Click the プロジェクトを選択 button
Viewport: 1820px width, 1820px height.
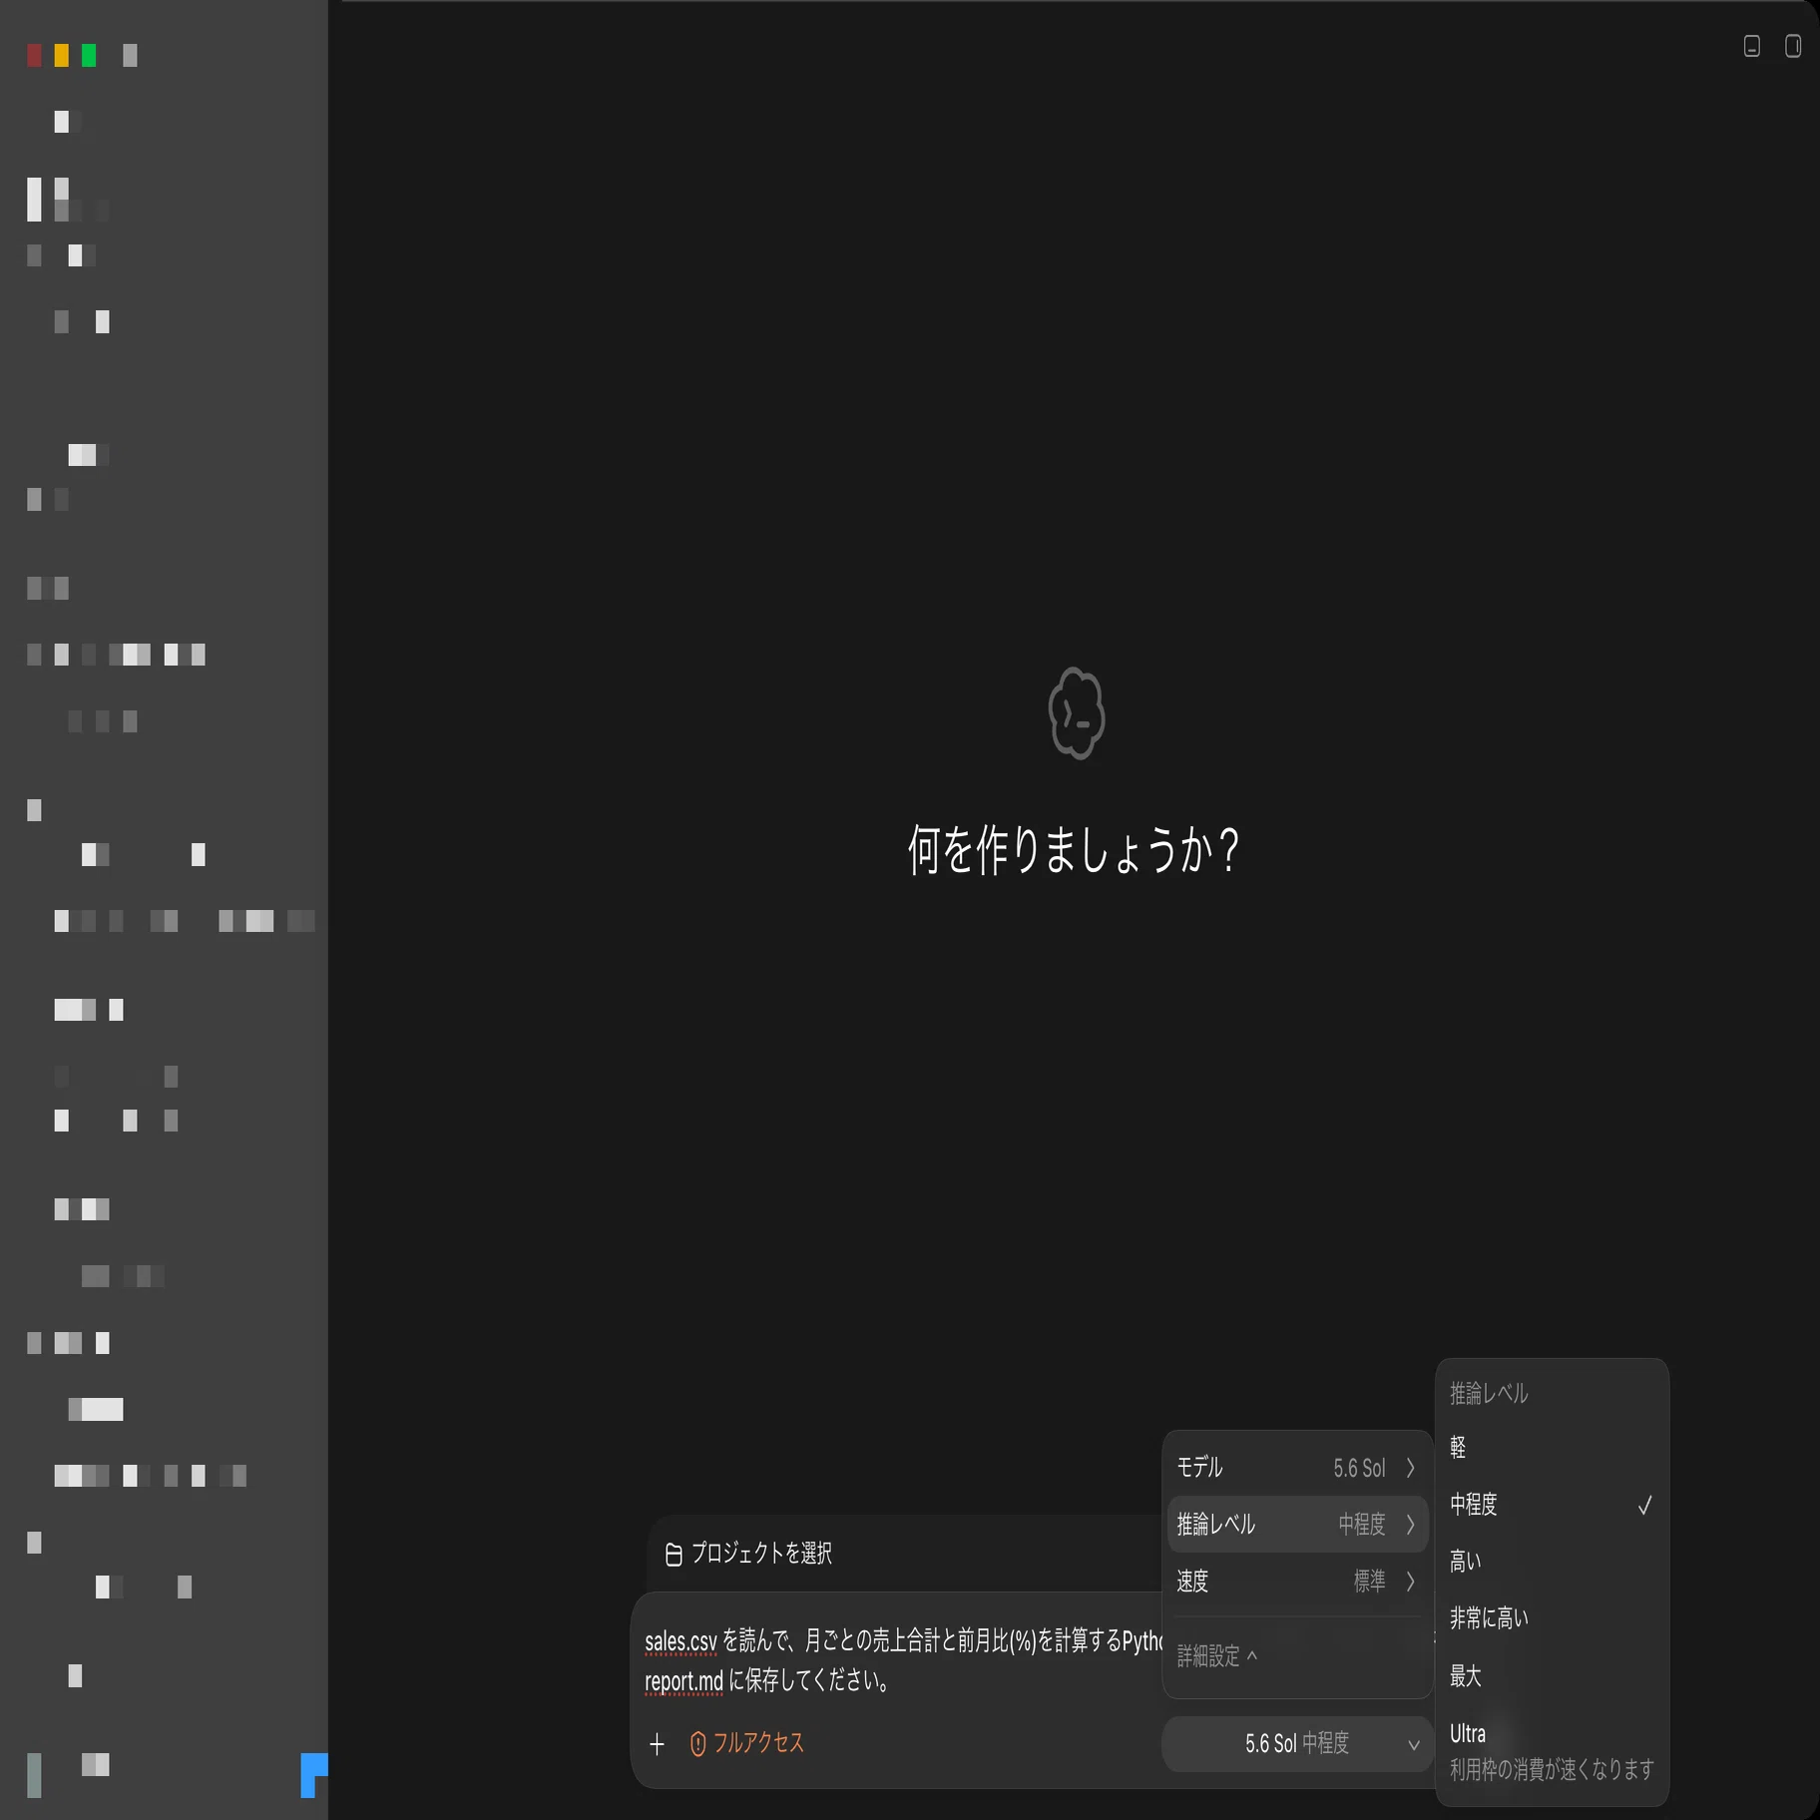[x=748, y=1554]
